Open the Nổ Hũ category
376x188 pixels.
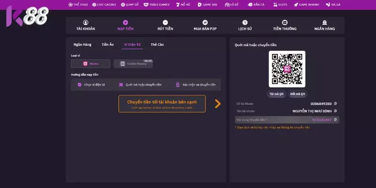coord(183,5)
